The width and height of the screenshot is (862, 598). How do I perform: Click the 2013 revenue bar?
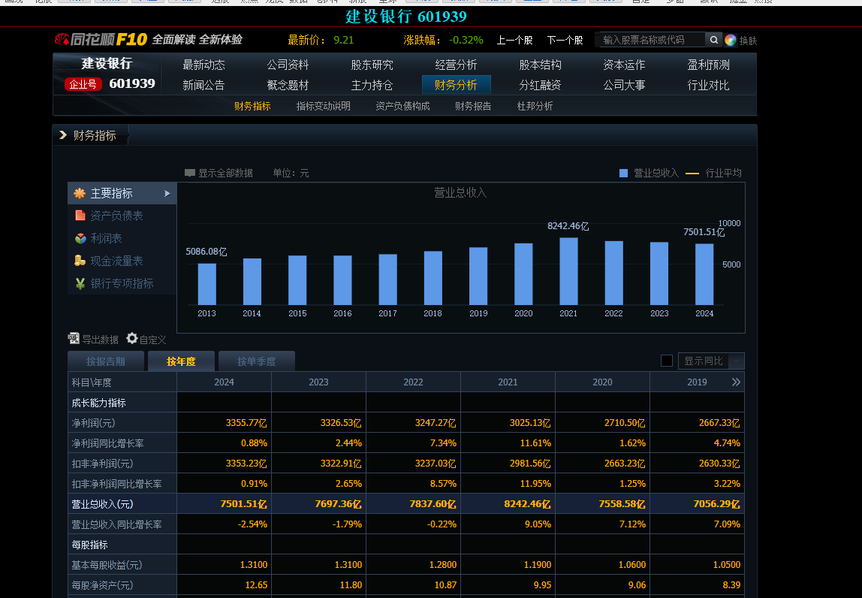tap(206, 284)
